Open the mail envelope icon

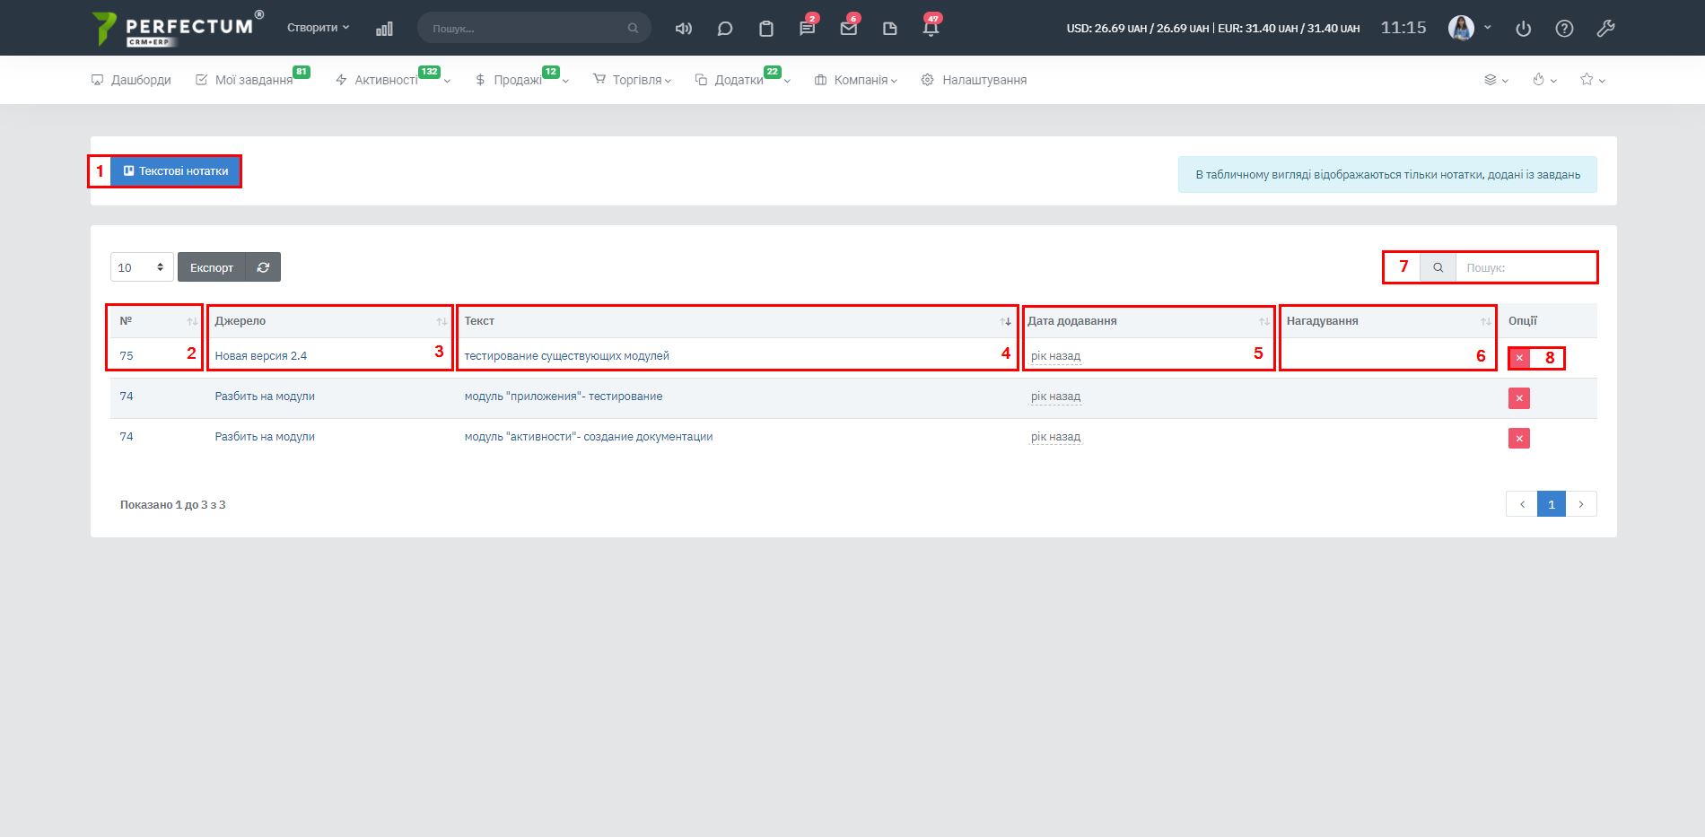point(848,29)
